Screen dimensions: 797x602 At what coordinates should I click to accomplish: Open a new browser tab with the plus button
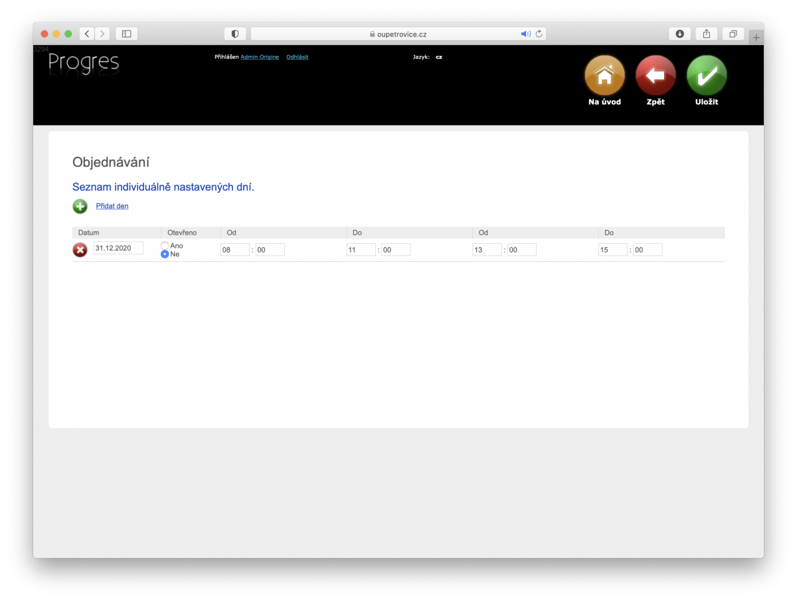point(756,37)
